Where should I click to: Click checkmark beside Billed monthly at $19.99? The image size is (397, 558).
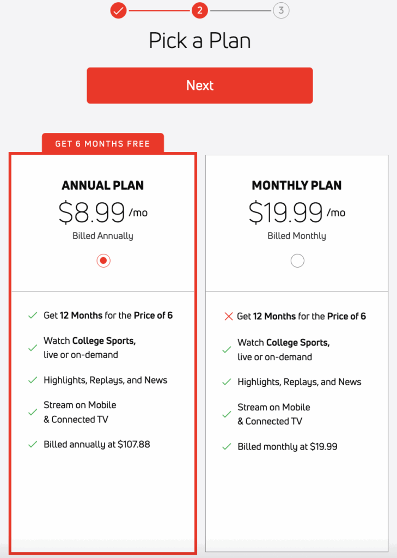pyautogui.click(x=227, y=447)
